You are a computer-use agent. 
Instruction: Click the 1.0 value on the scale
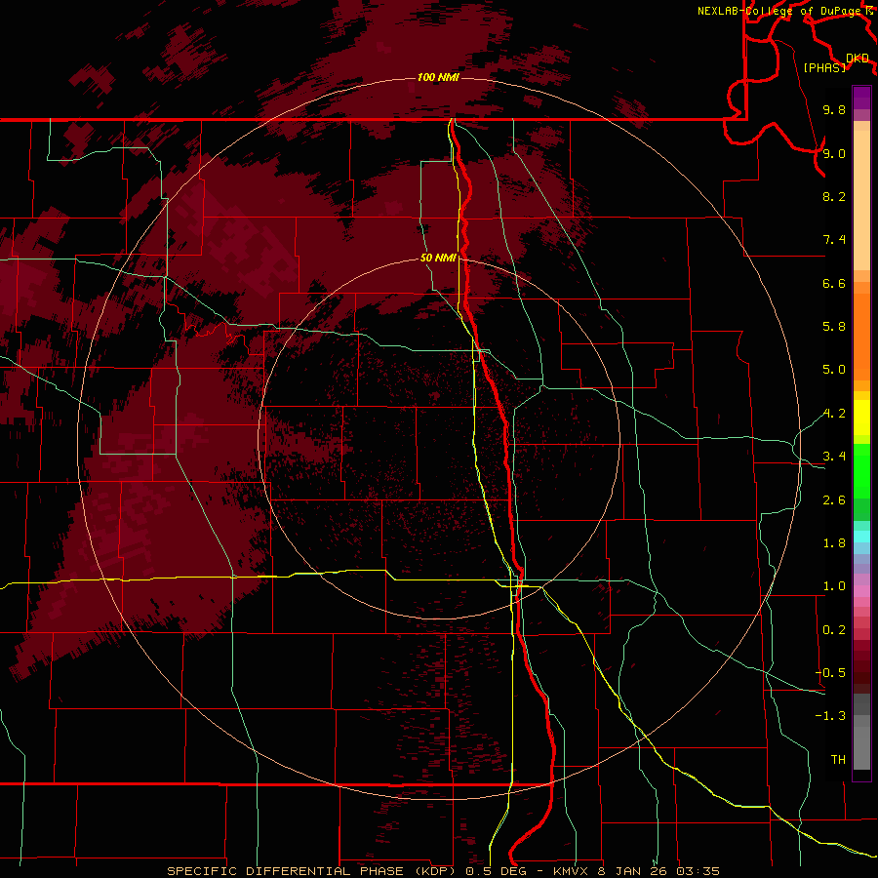pyautogui.click(x=834, y=586)
